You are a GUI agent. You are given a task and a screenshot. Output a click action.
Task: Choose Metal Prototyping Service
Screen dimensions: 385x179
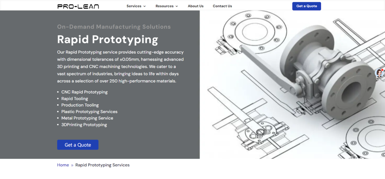coord(87,118)
